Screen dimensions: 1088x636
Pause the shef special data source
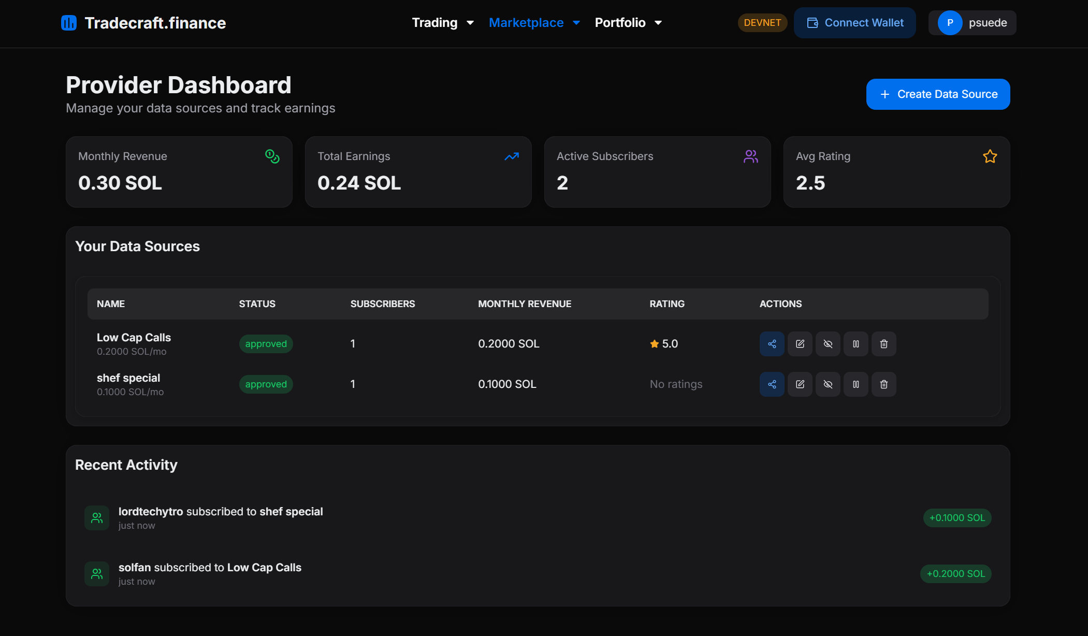(855, 384)
